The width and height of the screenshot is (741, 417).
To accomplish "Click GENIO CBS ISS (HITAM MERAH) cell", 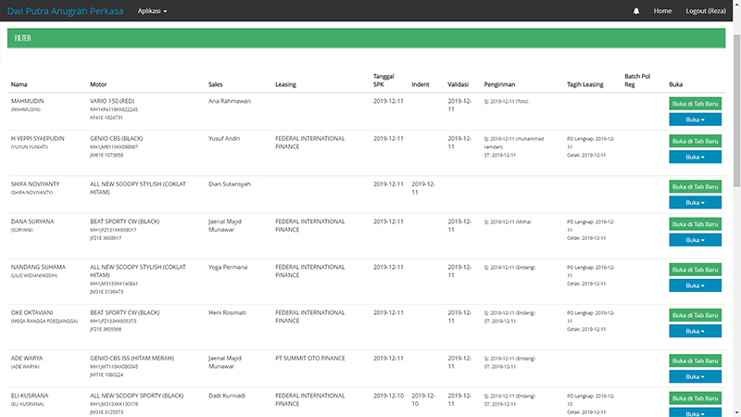I will [132, 359].
